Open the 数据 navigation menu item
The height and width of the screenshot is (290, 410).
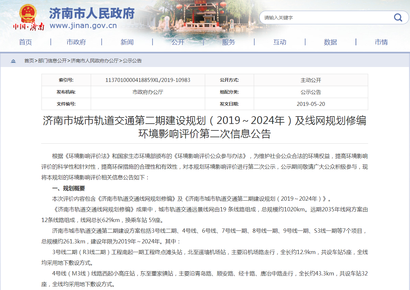pyautogui.click(x=330, y=42)
